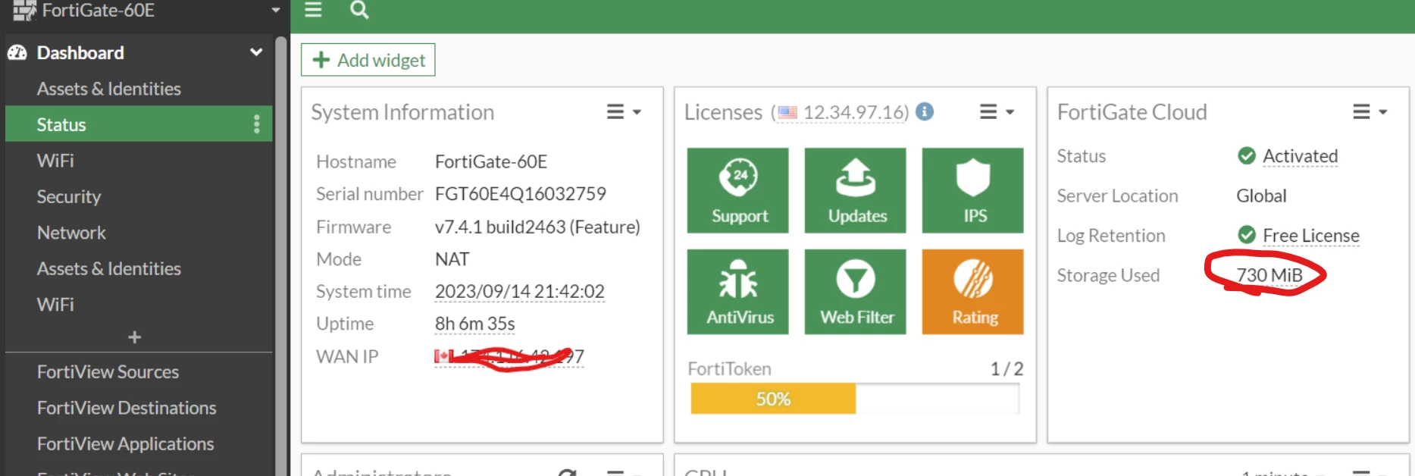The width and height of the screenshot is (1415, 476).
Task: Click the Log Retention green checkmark icon
Action: [1247, 235]
